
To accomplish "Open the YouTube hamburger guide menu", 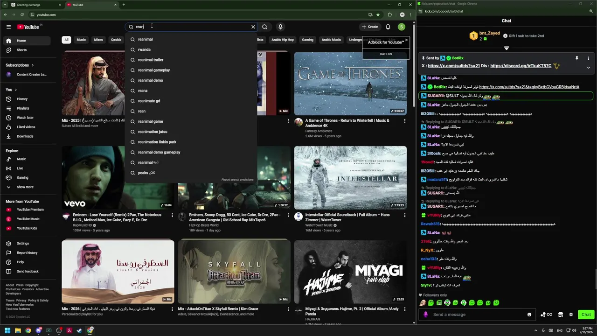I will click(x=8, y=27).
